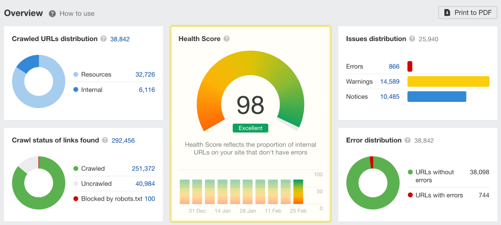Click help icon next to Crawled URLs distribution

[x=103, y=39]
